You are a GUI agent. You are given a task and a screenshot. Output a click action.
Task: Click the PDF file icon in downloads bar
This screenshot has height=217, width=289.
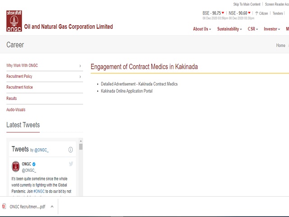point(4,207)
